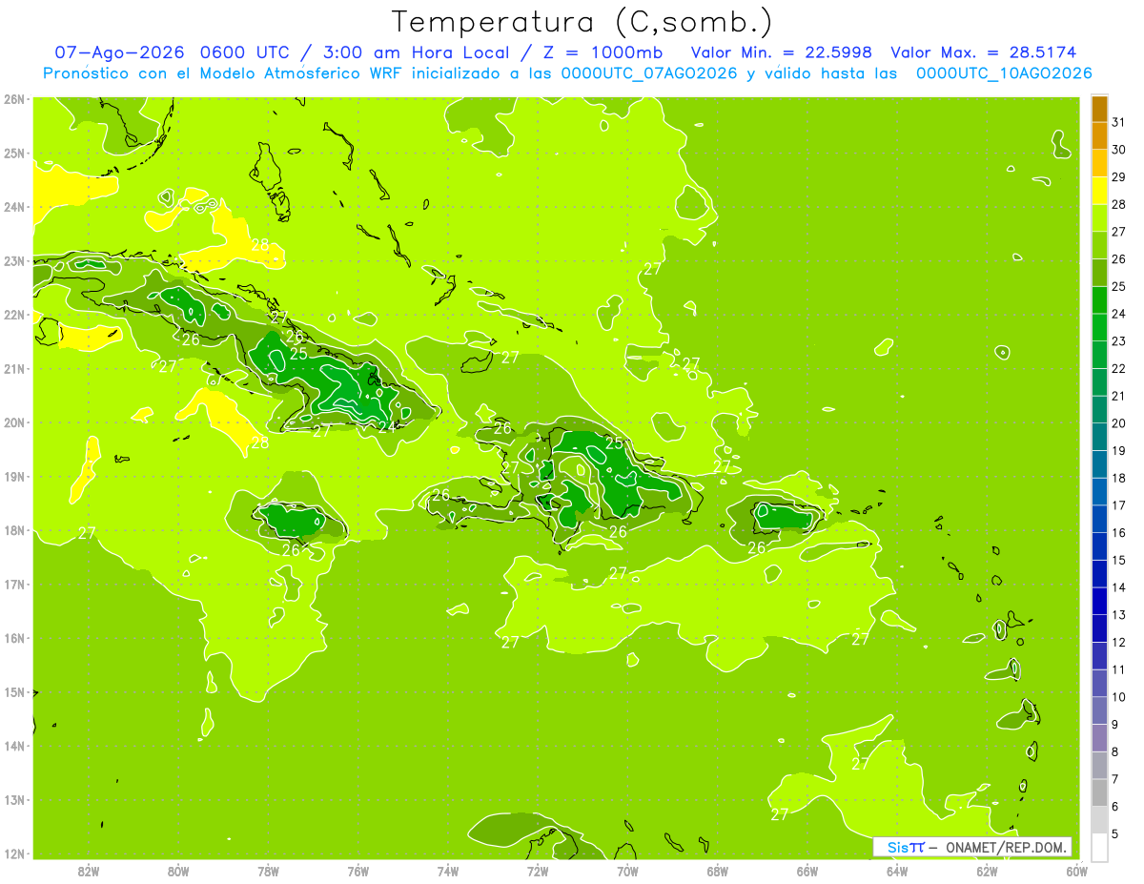Click the blue 16–17 legend swatch
Image resolution: width=1144 pixels, height=884 pixels.
(x=1099, y=518)
